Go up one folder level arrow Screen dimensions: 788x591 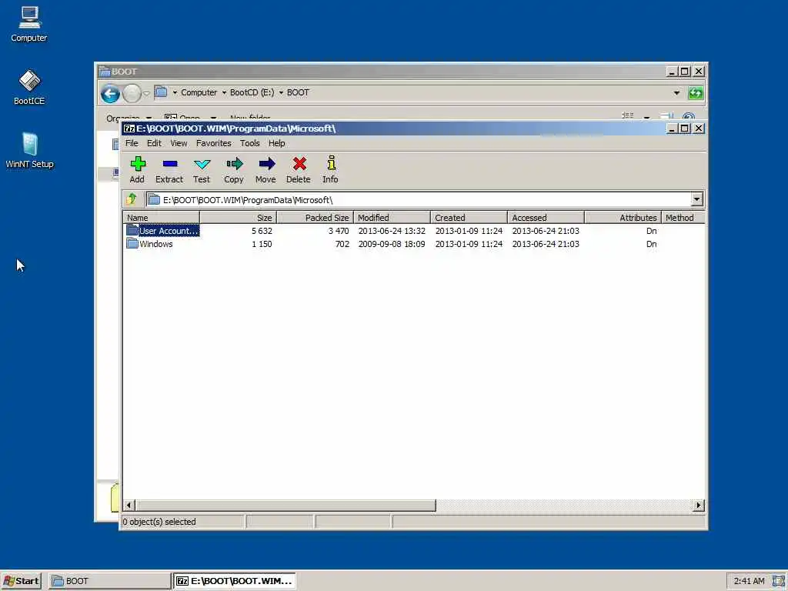tap(132, 199)
